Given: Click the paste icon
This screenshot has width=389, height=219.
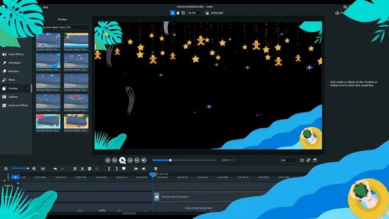Looking at the screenshot, I should click(x=97, y=169).
